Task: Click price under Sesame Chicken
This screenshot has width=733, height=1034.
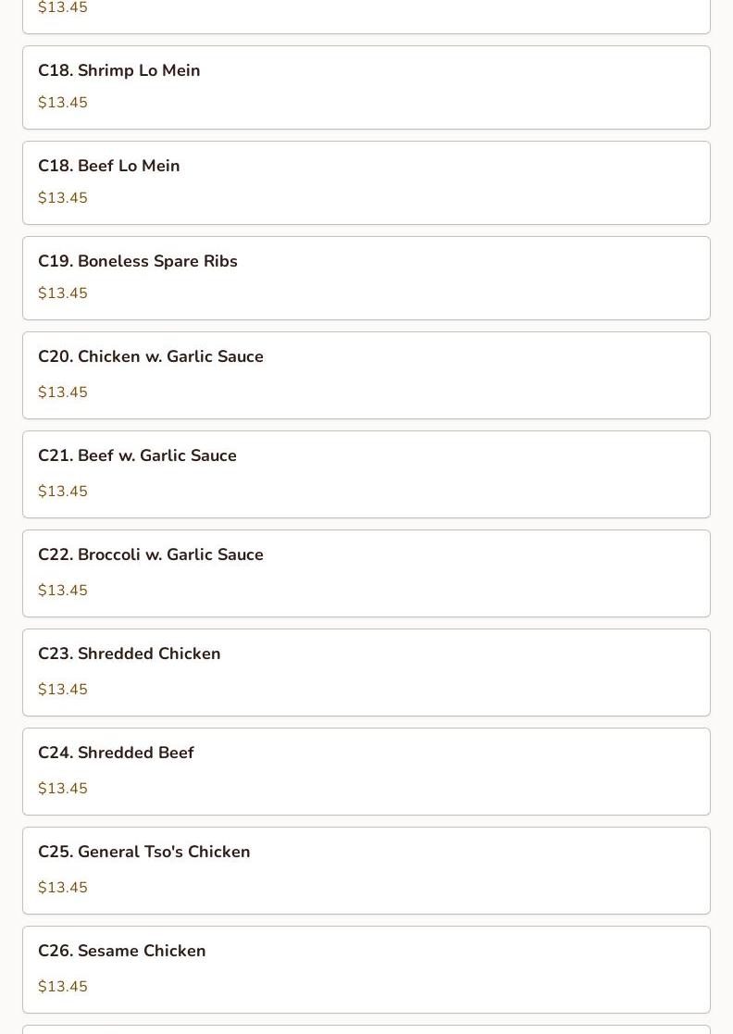Action: (x=63, y=987)
